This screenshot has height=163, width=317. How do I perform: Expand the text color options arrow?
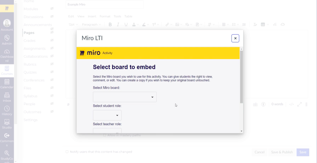click(x=138, y=25)
